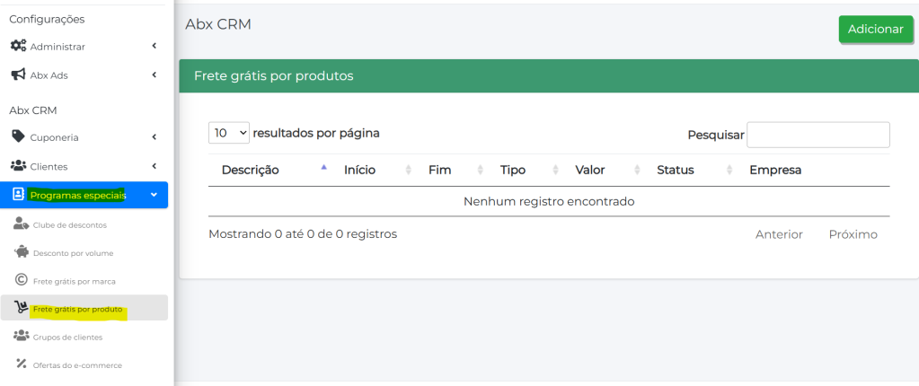
Task: Focus the Pesquisar search field
Action: click(x=817, y=135)
